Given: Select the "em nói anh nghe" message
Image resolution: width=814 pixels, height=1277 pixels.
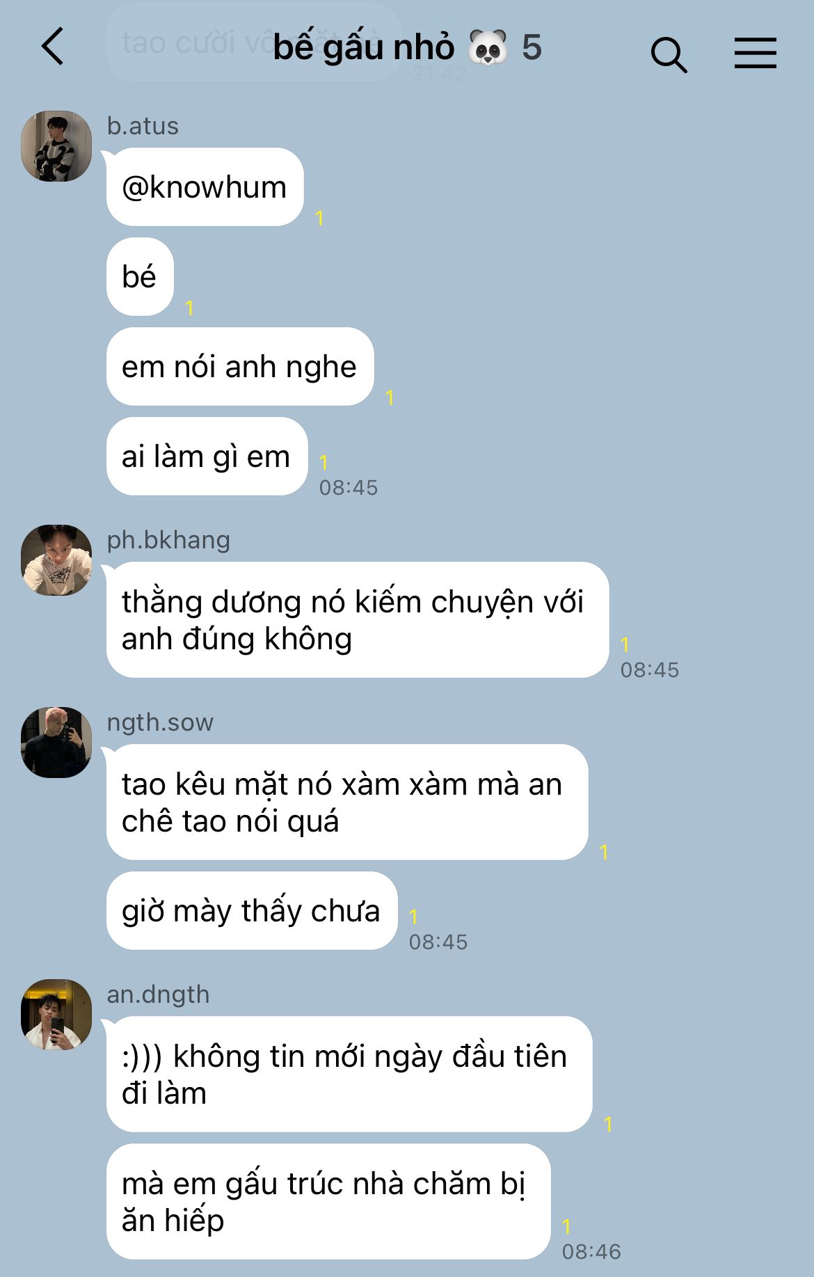Looking at the screenshot, I should click(240, 367).
